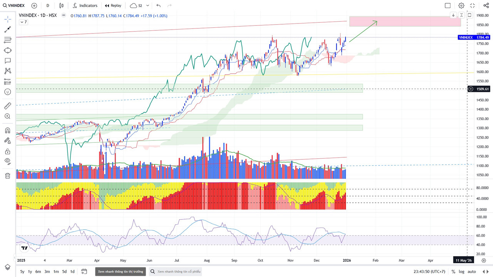
Task: Move the pane down with arrow button
Action: (x=453, y=15)
